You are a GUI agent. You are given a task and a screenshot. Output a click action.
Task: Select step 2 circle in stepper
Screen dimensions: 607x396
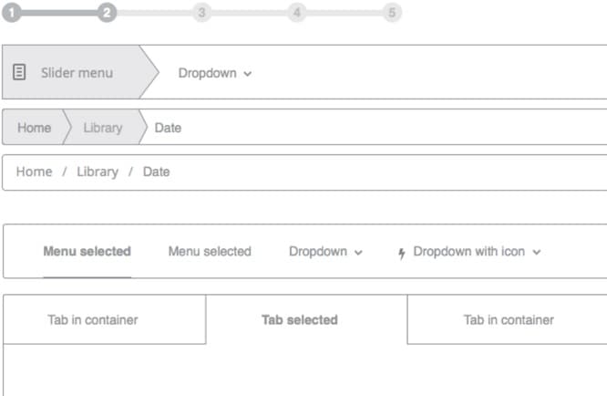tap(107, 13)
